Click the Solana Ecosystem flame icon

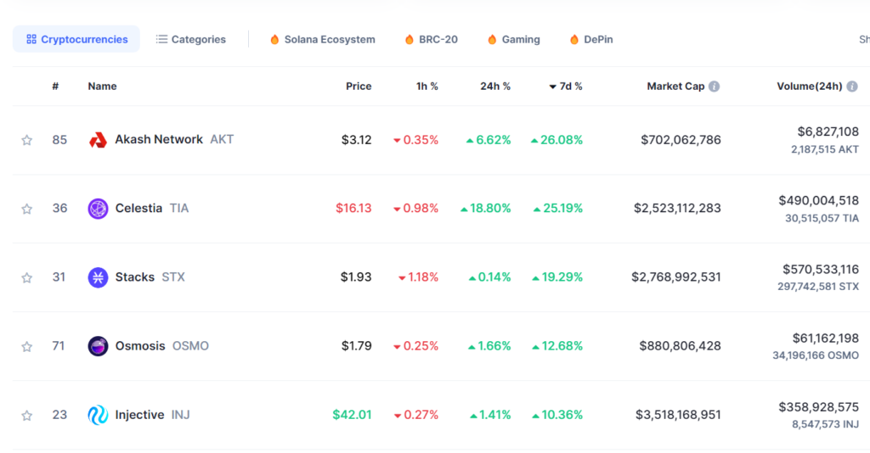274,40
